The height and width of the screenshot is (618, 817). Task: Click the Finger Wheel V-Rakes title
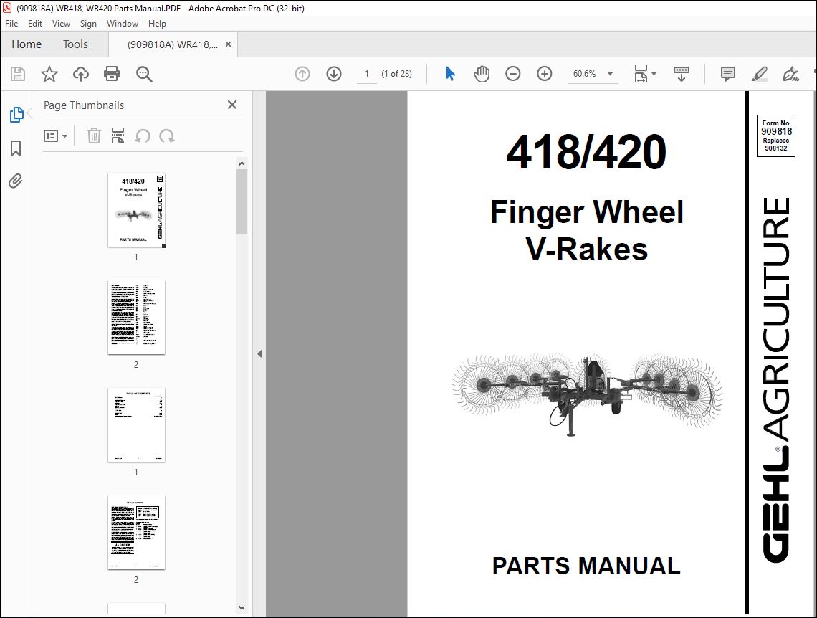587,230
